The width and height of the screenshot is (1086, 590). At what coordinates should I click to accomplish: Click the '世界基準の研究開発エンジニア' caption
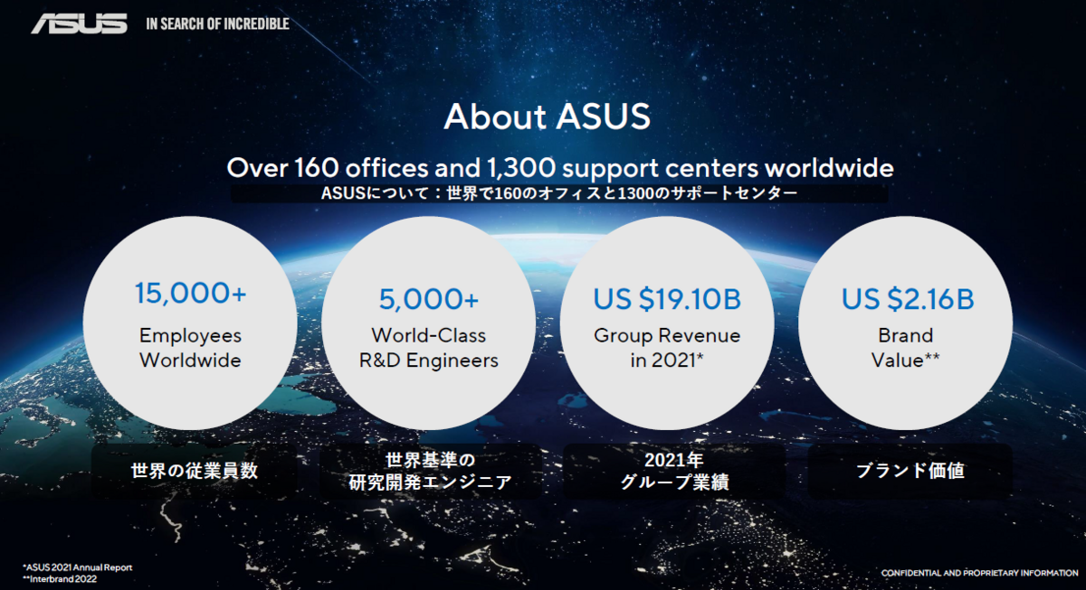pyautogui.click(x=430, y=472)
